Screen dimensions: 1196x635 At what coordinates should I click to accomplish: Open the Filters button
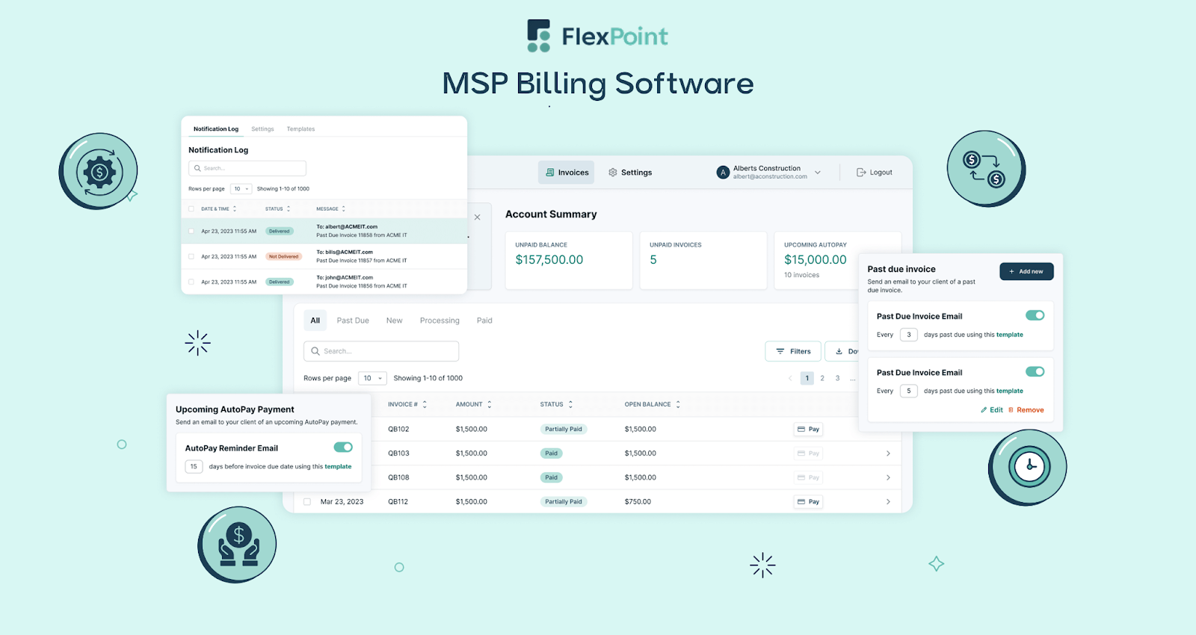point(793,351)
